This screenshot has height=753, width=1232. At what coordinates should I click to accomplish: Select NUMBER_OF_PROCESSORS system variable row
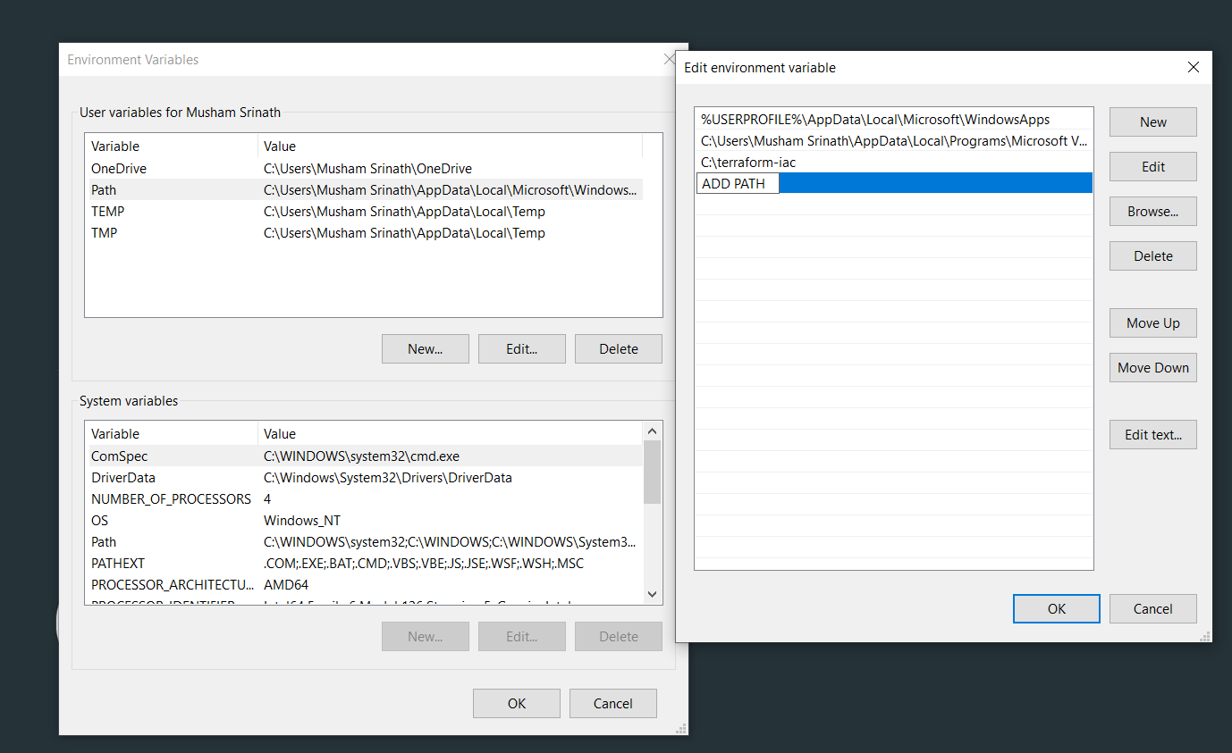click(x=364, y=499)
